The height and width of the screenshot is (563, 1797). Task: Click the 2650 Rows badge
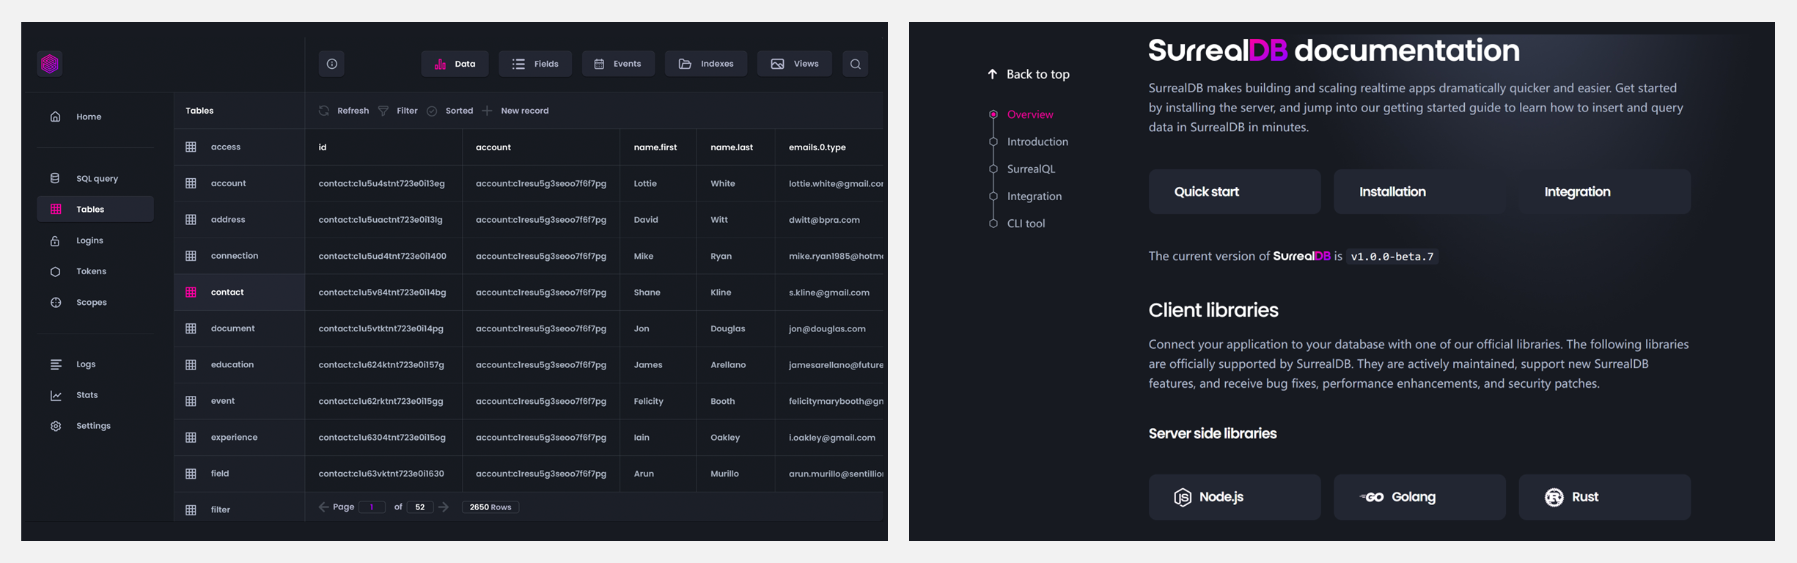coord(490,507)
